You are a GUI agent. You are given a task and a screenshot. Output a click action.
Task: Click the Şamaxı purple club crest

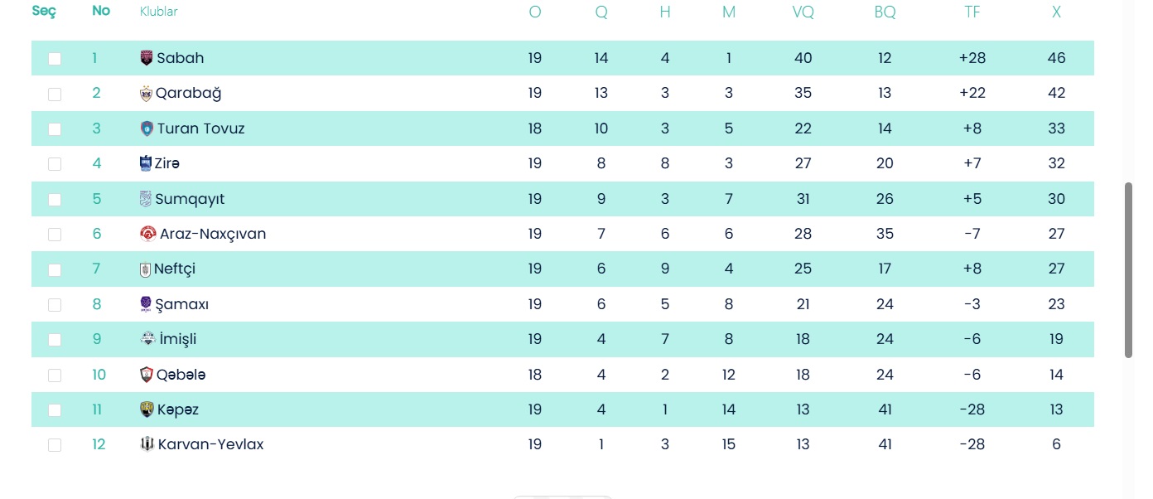147,304
